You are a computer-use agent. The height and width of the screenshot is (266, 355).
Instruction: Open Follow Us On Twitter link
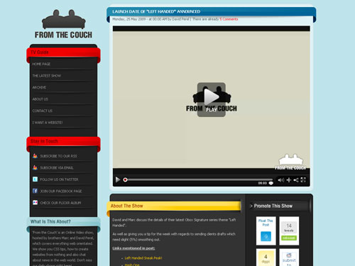[59, 179]
